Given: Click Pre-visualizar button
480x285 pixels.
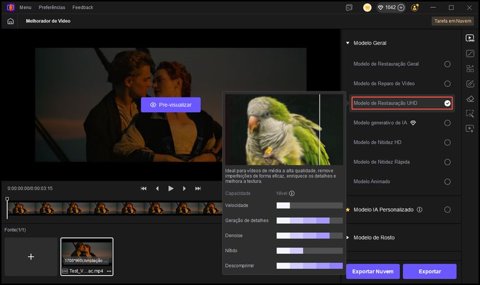Looking at the screenshot, I should (x=171, y=104).
